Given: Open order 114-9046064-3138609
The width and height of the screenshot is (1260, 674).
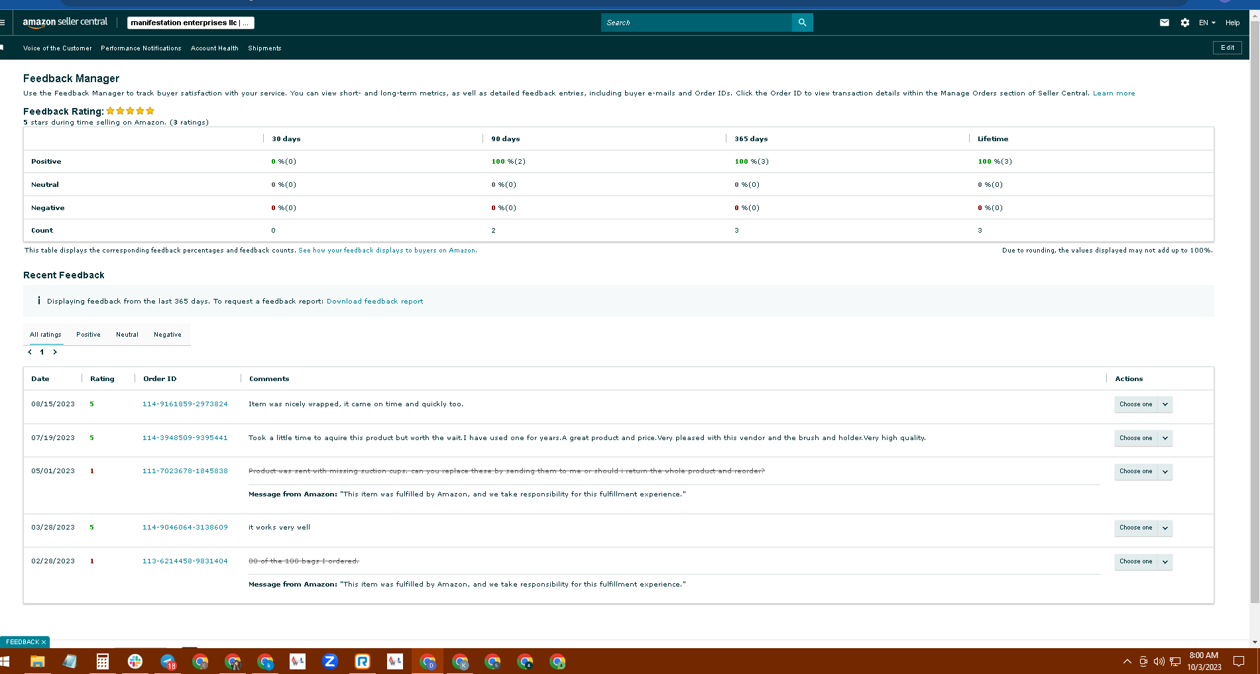Looking at the screenshot, I should [185, 528].
